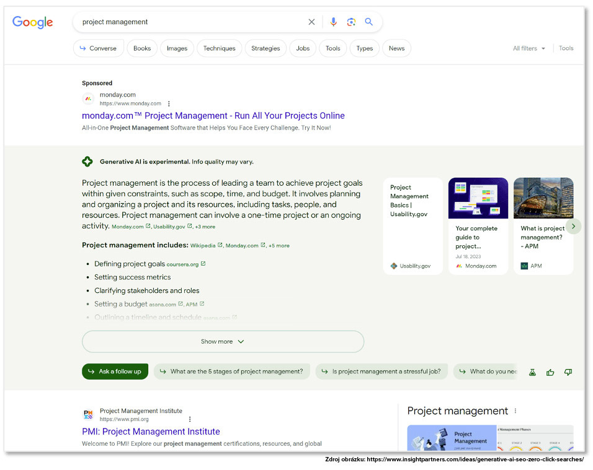Viewport: 593px width, 470px height.
Task: Clear the search box with the X icon
Action: pos(311,22)
